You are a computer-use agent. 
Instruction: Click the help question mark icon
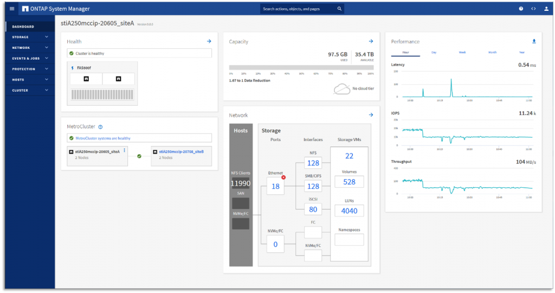(x=521, y=9)
